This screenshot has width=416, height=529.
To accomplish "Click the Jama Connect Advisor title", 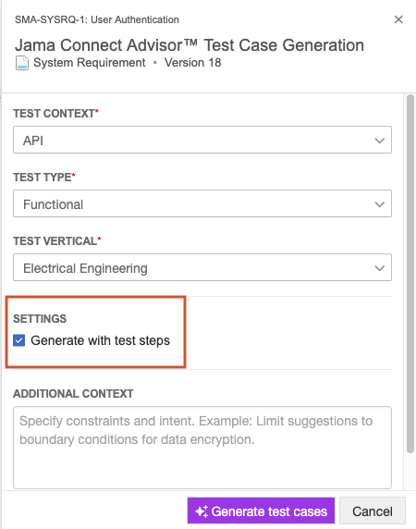I will (190, 45).
